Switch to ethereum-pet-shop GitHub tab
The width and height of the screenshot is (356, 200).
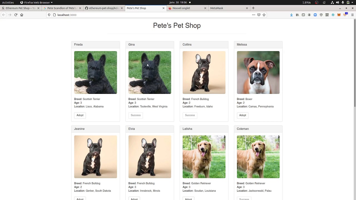[104, 8]
